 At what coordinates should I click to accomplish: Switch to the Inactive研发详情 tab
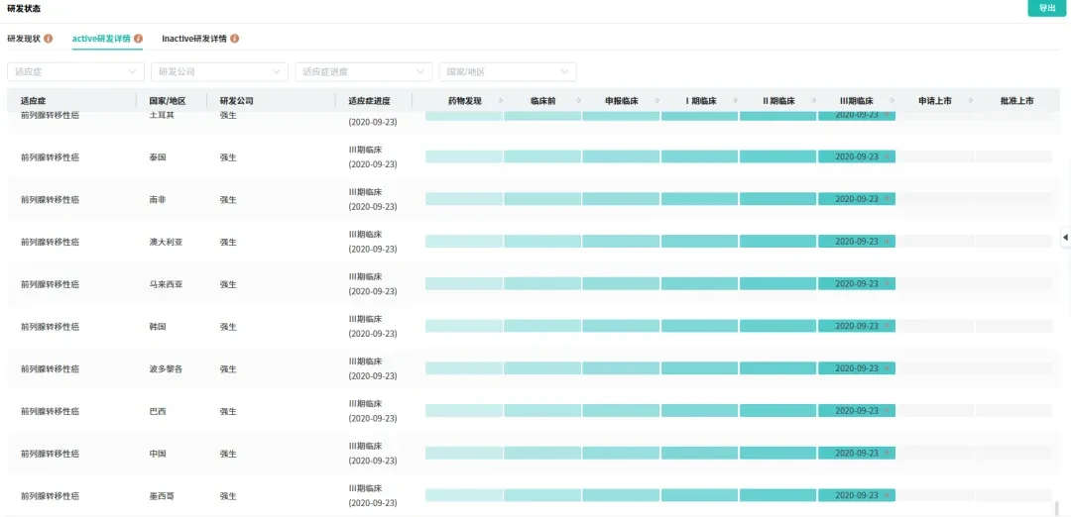(x=194, y=39)
